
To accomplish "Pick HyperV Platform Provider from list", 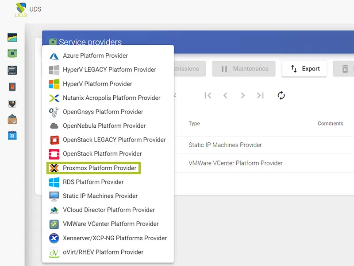I will click(x=108, y=84).
